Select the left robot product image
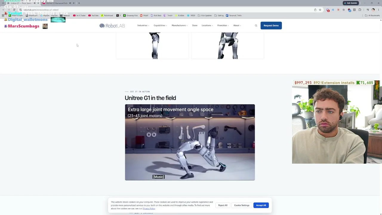The height and width of the screenshot is (215, 382). pyautogui.click(x=152, y=46)
